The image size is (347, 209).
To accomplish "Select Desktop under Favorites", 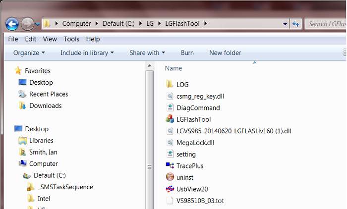I will (x=41, y=83).
